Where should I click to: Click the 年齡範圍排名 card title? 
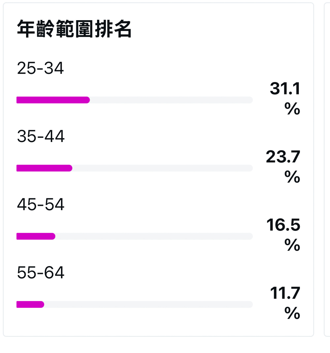[x=74, y=29]
